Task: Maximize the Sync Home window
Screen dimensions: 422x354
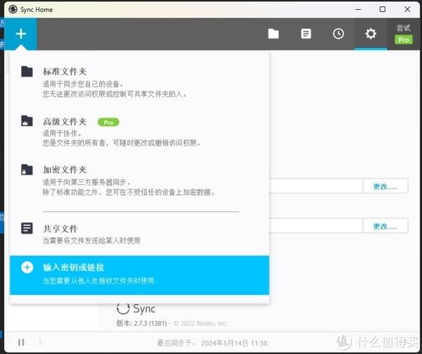Action: point(383,9)
